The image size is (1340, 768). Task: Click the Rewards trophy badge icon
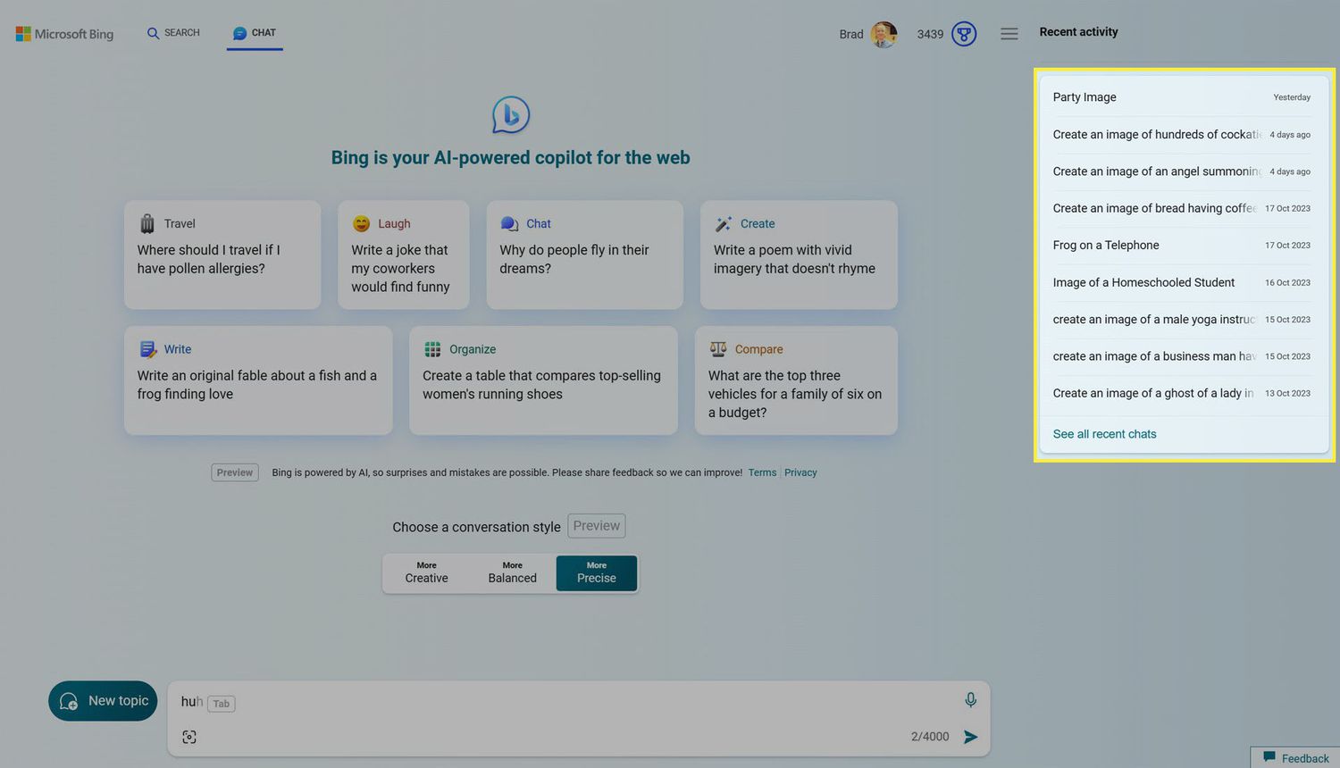point(964,34)
